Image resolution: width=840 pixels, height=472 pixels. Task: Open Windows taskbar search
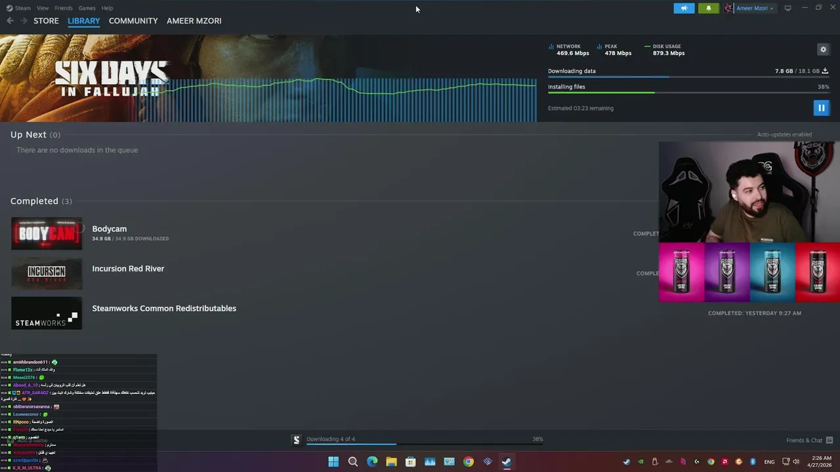pyautogui.click(x=353, y=462)
